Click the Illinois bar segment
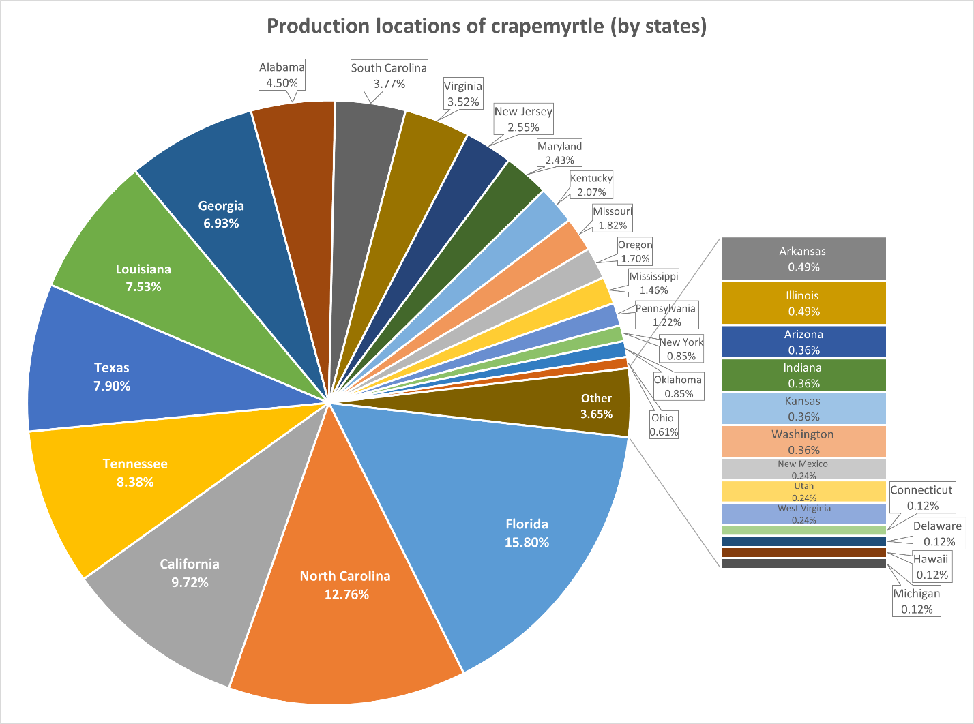The width and height of the screenshot is (974, 724). click(x=803, y=303)
